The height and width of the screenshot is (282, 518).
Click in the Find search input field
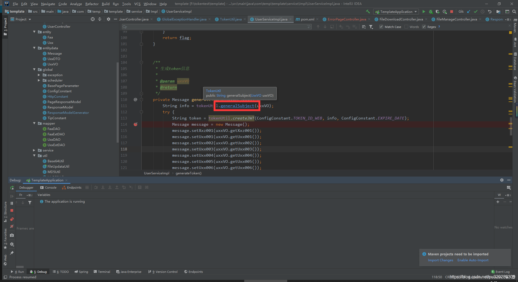(x=217, y=27)
